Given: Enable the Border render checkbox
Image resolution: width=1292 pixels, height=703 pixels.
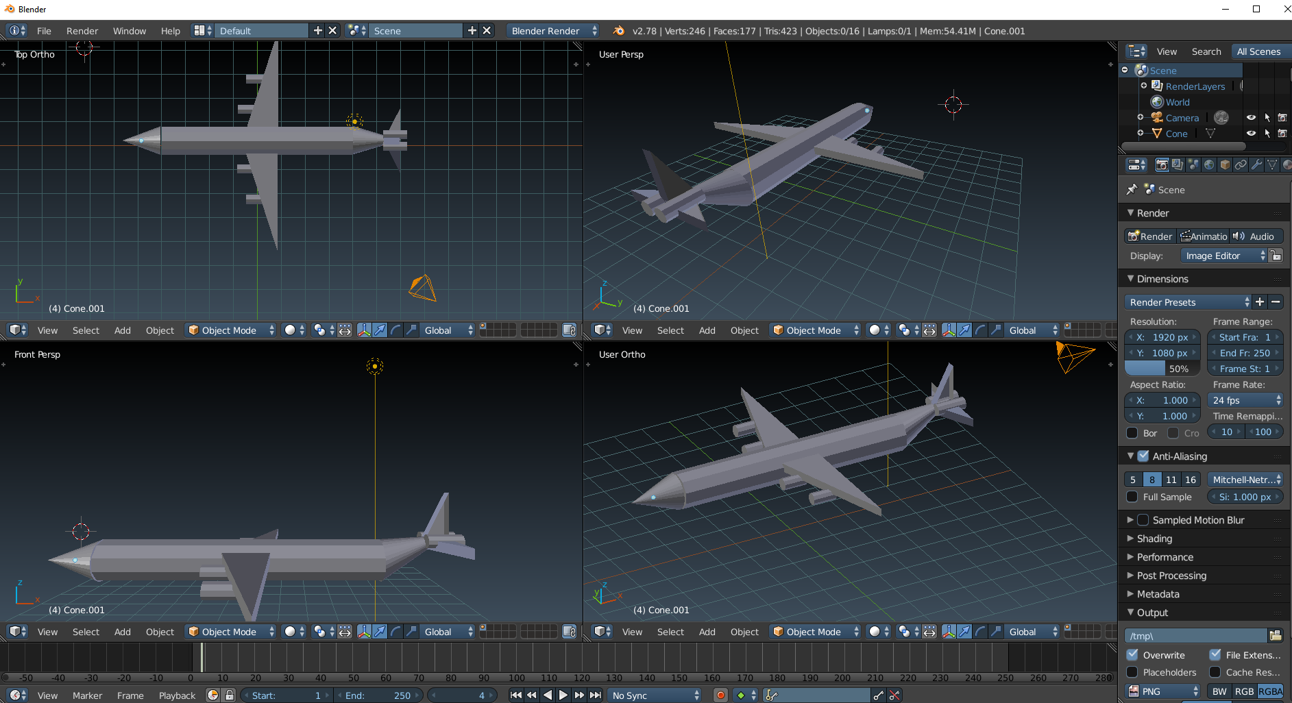Looking at the screenshot, I should (x=1132, y=433).
